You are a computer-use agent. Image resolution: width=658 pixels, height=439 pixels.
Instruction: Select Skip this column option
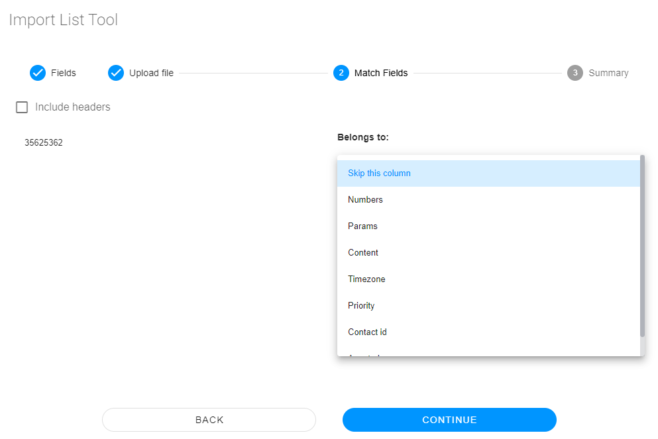pos(379,173)
